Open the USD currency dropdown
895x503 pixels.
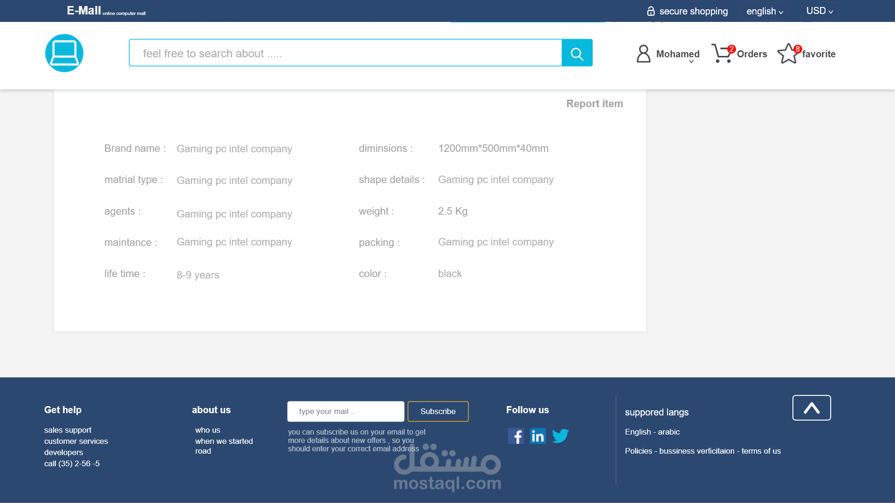[x=819, y=11]
